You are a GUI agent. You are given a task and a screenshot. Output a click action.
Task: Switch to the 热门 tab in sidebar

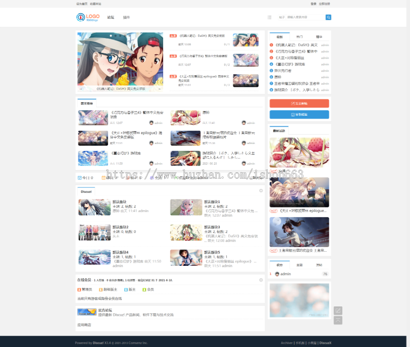pos(299,37)
